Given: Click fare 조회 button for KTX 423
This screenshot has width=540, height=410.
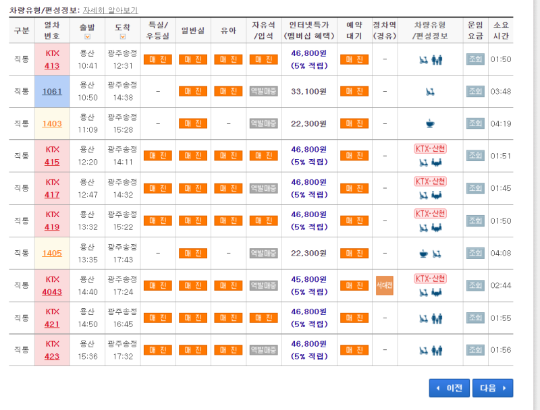Looking at the screenshot, I should (475, 350).
